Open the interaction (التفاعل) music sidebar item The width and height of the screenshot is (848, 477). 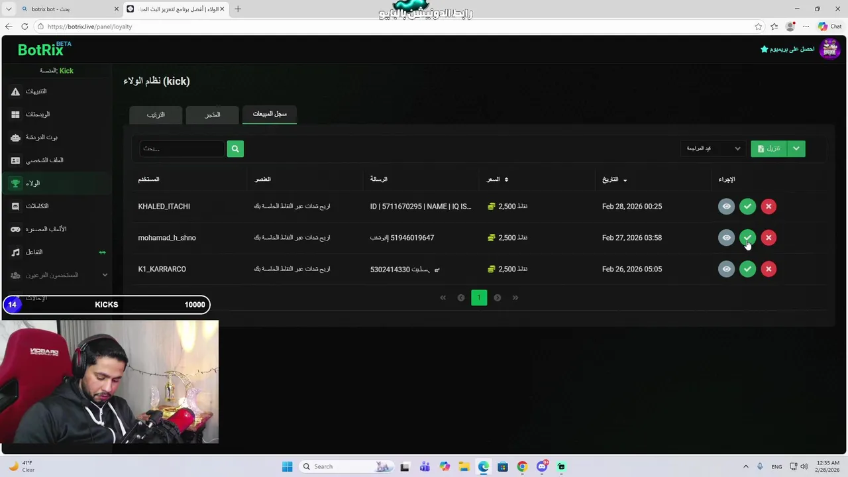click(56, 252)
